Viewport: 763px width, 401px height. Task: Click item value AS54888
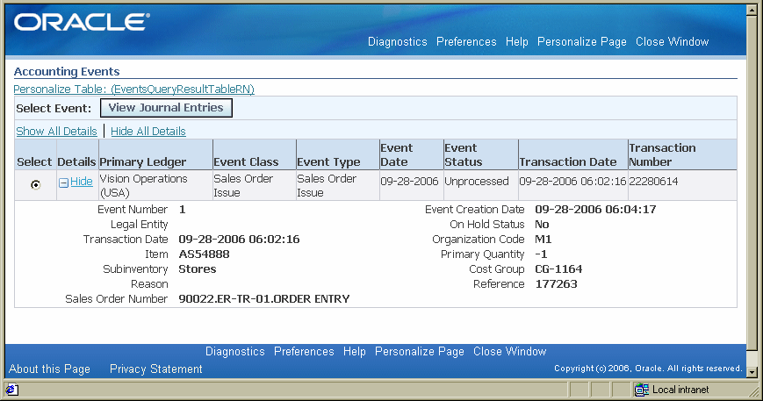tap(204, 254)
